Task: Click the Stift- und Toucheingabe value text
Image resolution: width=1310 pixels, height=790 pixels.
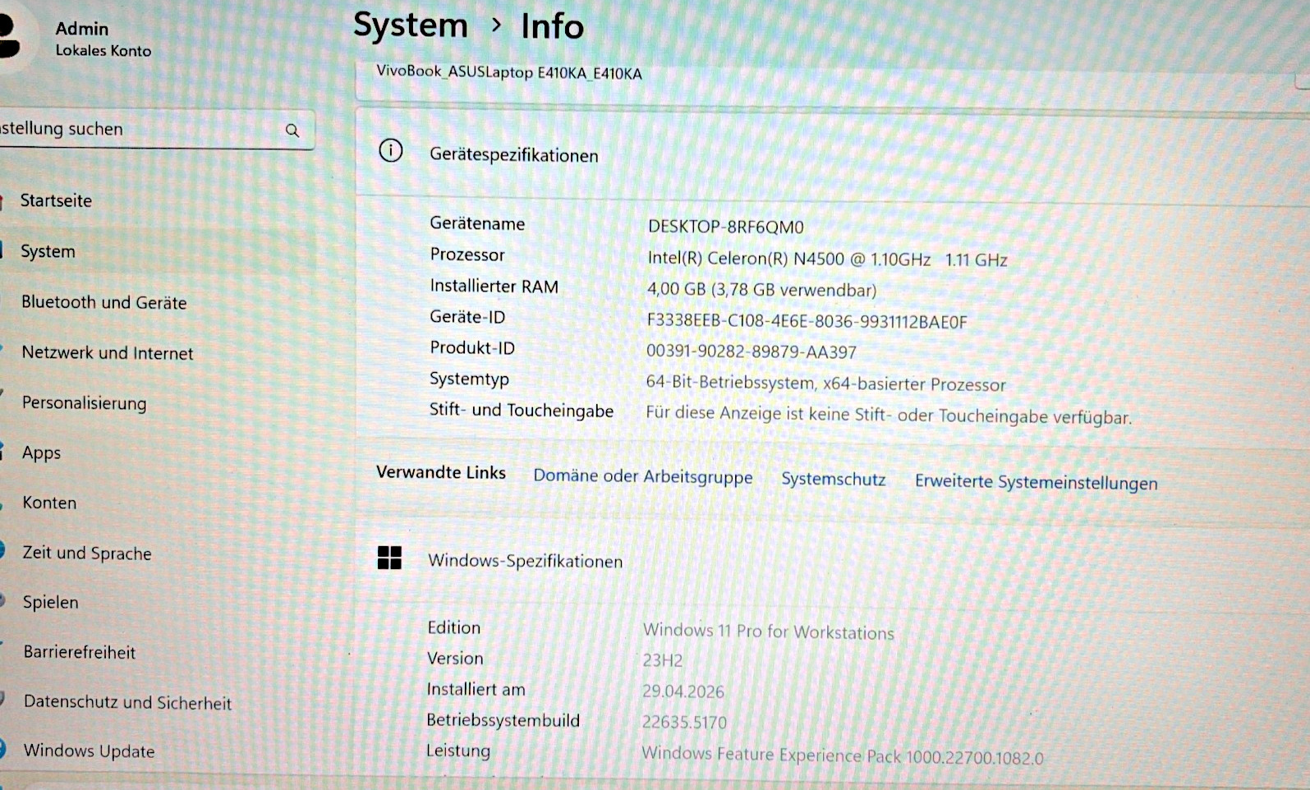Action: coord(889,415)
